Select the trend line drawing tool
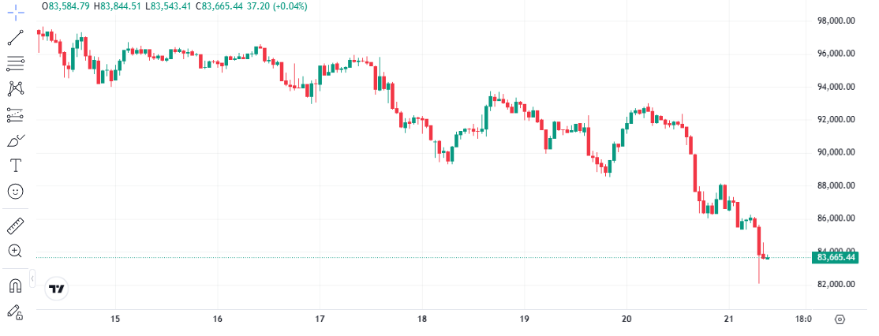This screenshot has width=879, height=336. [x=16, y=37]
